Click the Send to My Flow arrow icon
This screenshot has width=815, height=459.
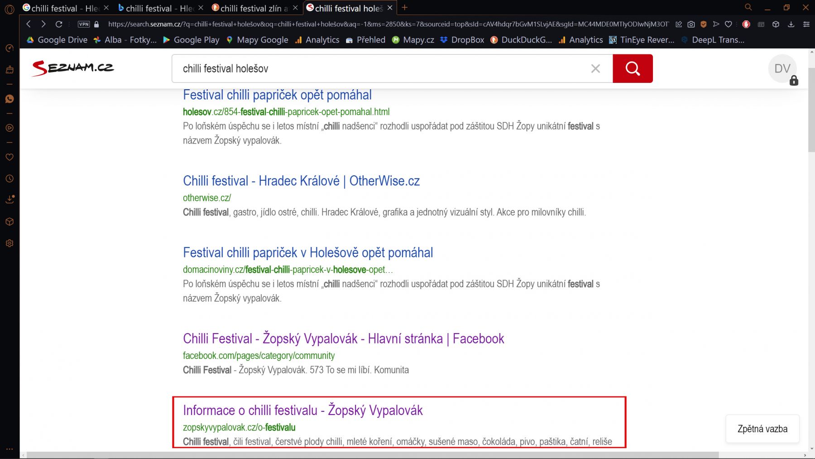click(716, 24)
